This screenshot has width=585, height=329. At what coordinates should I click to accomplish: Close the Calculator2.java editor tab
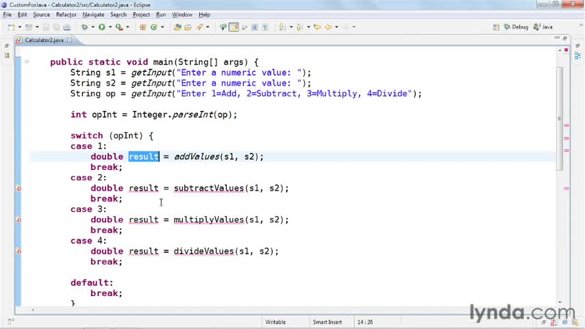pyautogui.click(x=70, y=40)
